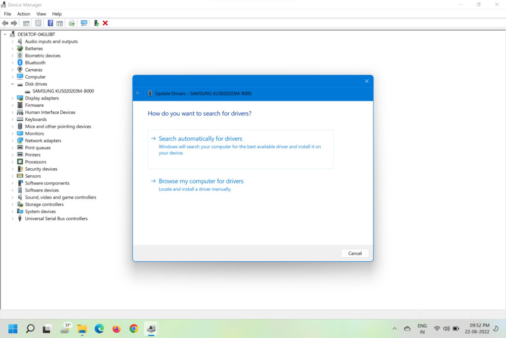The image size is (506, 338).
Task: Click the show/hide console tree icon
Action: pyautogui.click(x=26, y=23)
